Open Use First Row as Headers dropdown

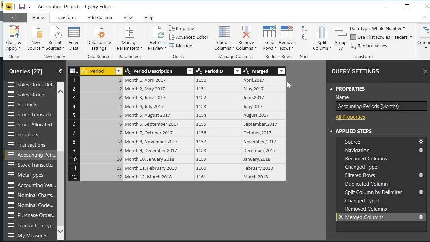(381, 37)
